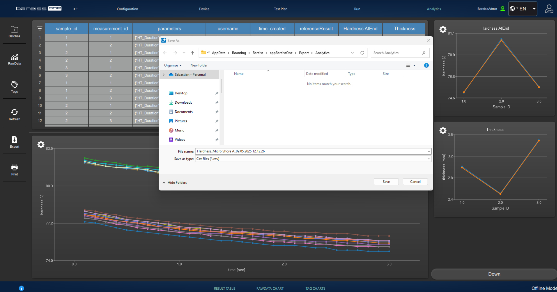Open the Device menu
The height and width of the screenshot is (292, 557).
point(204,9)
